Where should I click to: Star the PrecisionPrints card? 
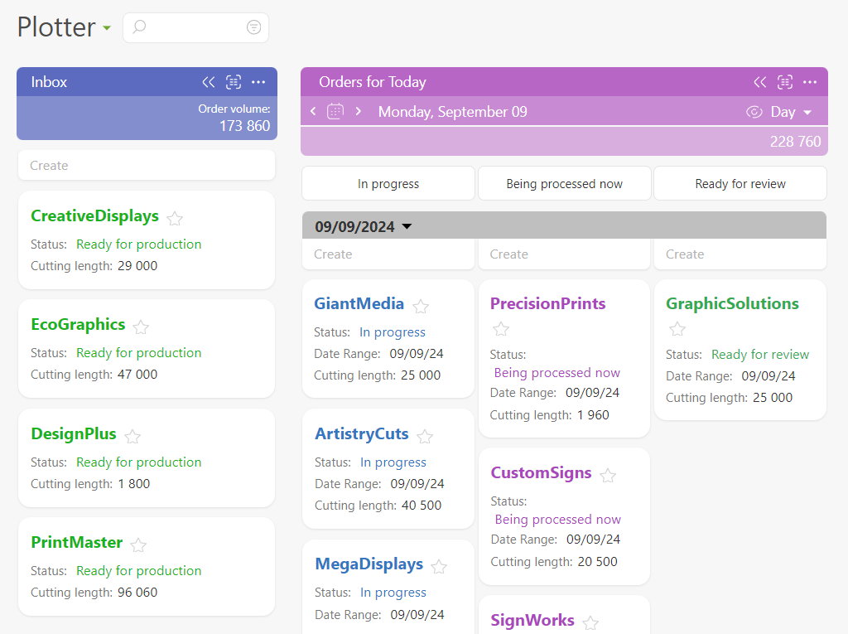pos(501,329)
